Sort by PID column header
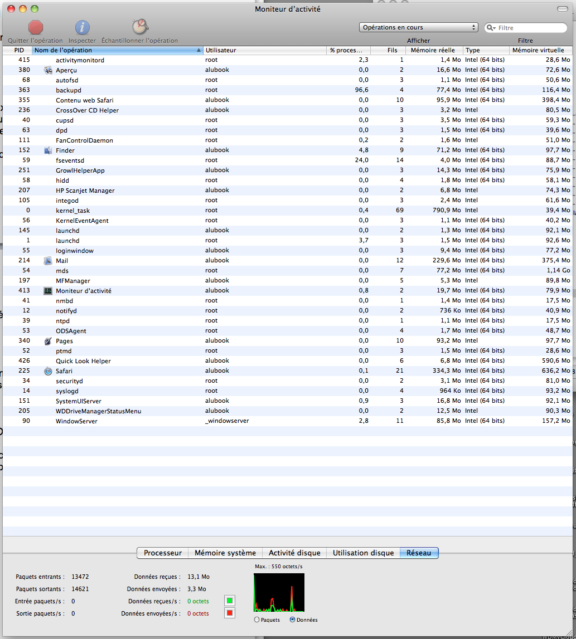The height and width of the screenshot is (639, 576). pos(17,50)
